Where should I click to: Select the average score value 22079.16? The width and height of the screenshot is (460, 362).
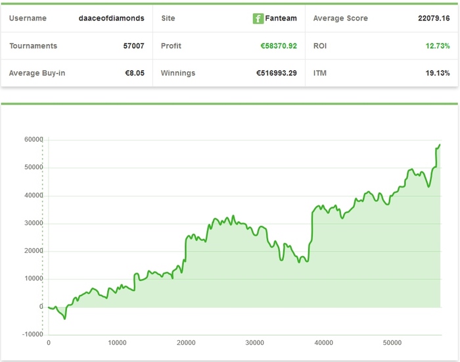click(x=434, y=18)
